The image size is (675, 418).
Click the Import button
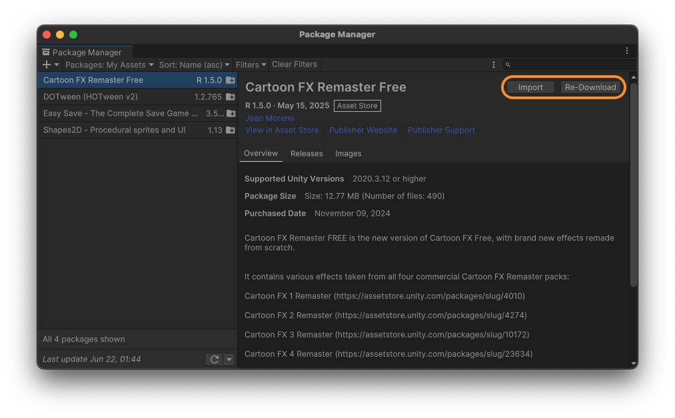pyautogui.click(x=530, y=87)
